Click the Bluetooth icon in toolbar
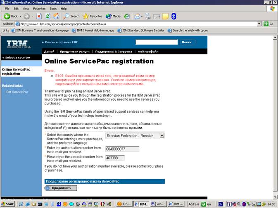This screenshot has height=208, width=278. pos(174,16)
